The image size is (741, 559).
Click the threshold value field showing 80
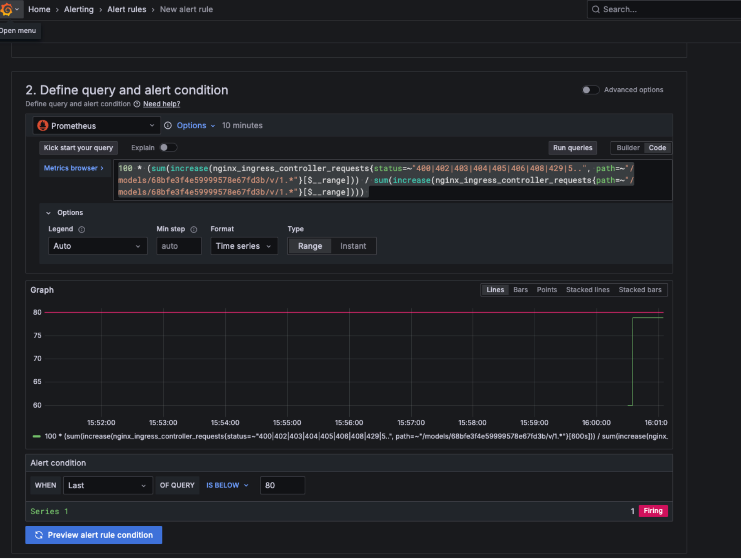pyautogui.click(x=282, y=485)
